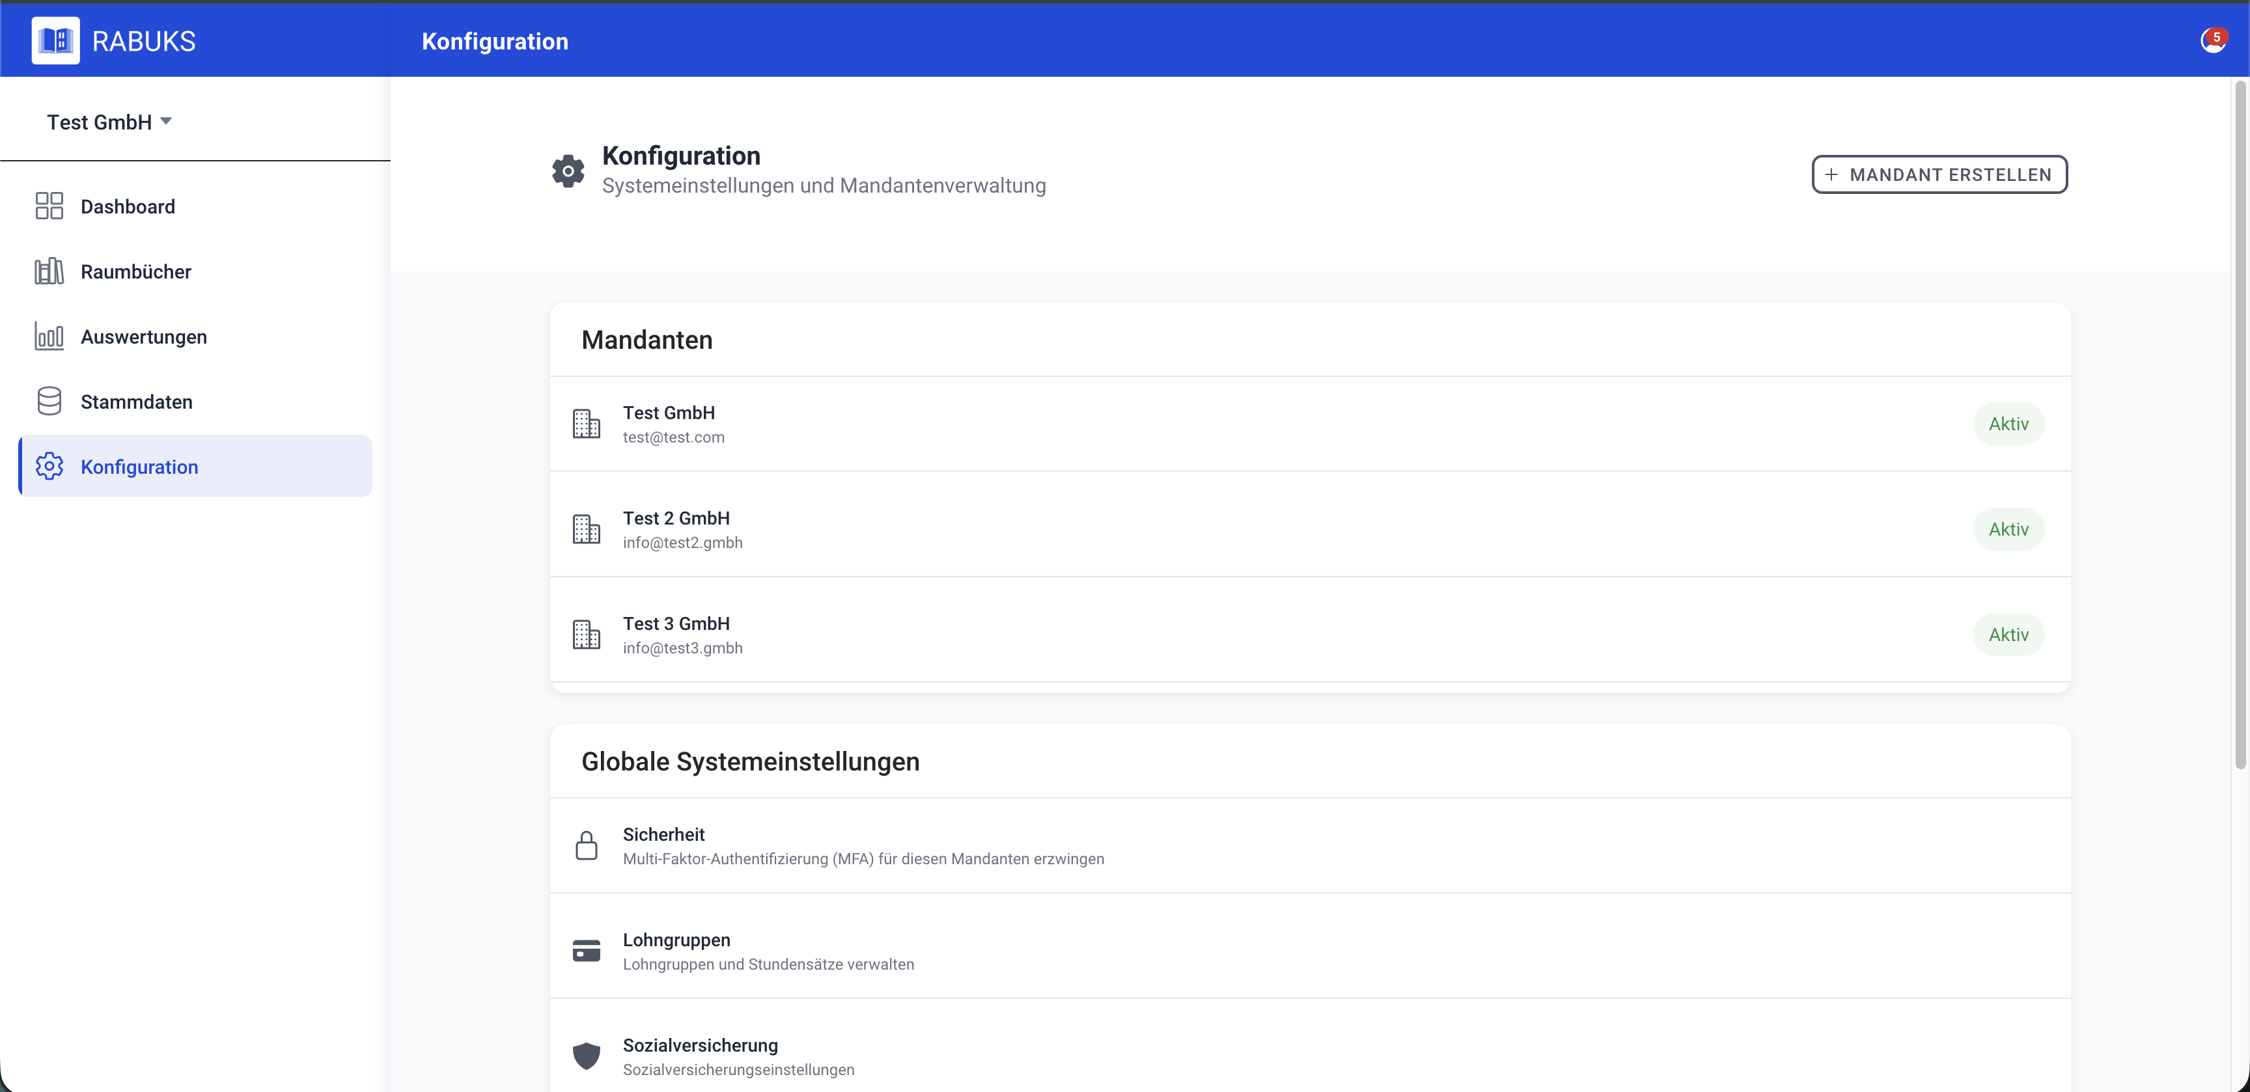Click the Raumbücher books icon
The height and width of the screenshot is (1092, 2250).
[49, 271]
